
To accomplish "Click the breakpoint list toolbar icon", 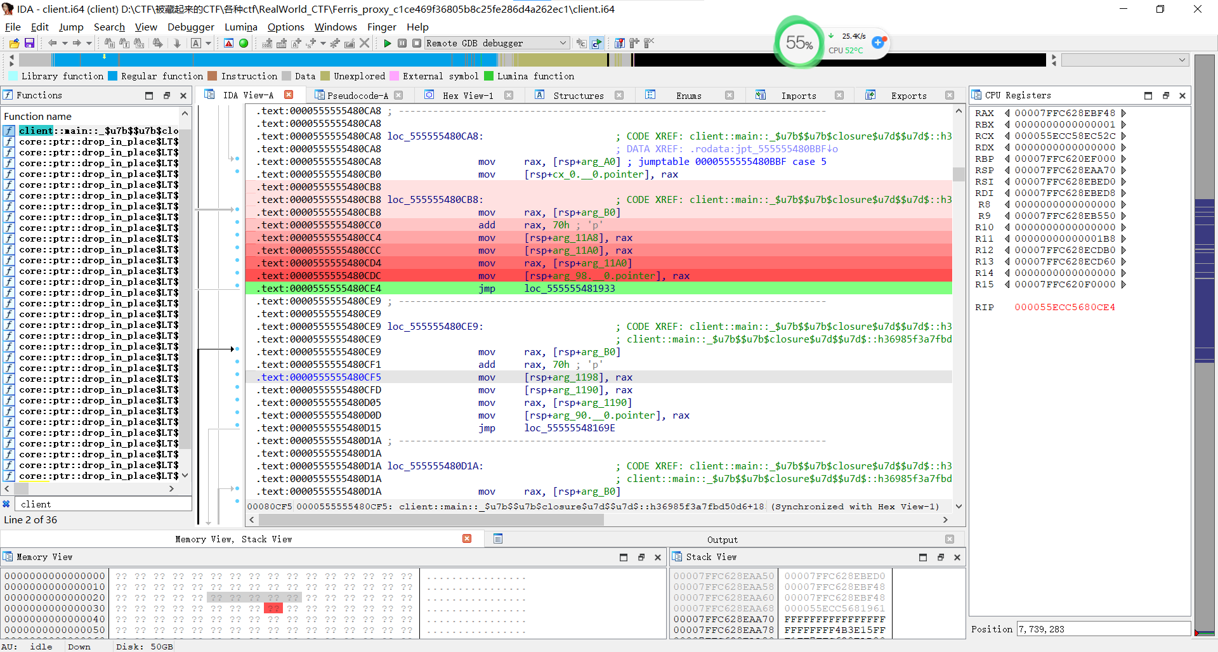I will pos(620,43).
